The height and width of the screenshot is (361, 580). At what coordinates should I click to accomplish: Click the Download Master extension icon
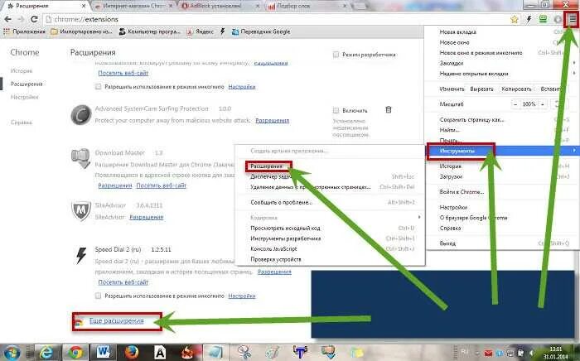[x=80, y=158]
